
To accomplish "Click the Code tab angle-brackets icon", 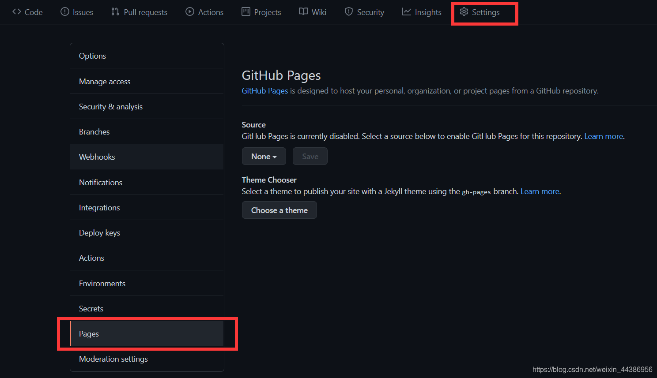I will click(x=17, y=12).
